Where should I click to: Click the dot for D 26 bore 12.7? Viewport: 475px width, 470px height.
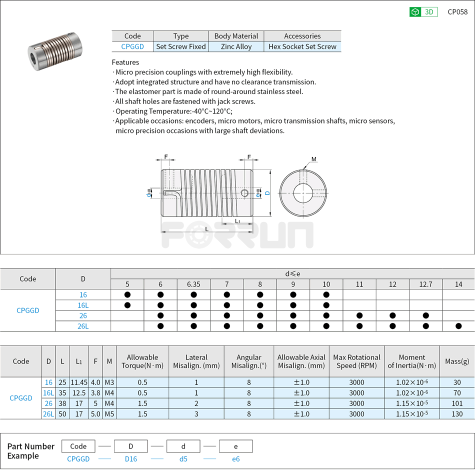[x=426, y=316]
